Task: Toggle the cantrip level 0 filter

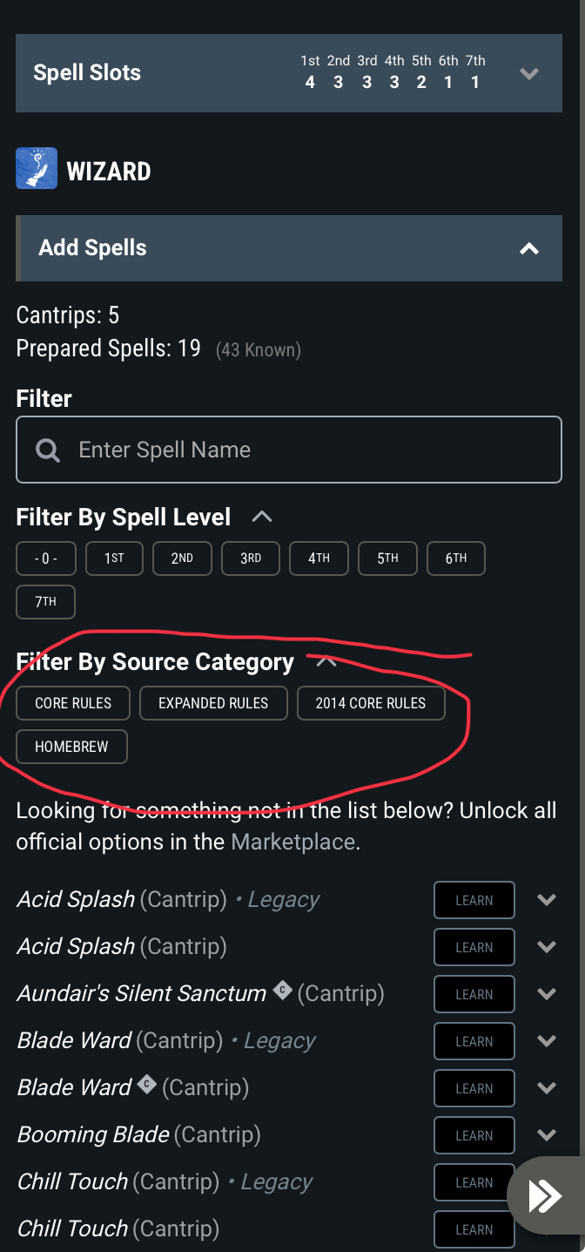Action: tap(46, 558)
